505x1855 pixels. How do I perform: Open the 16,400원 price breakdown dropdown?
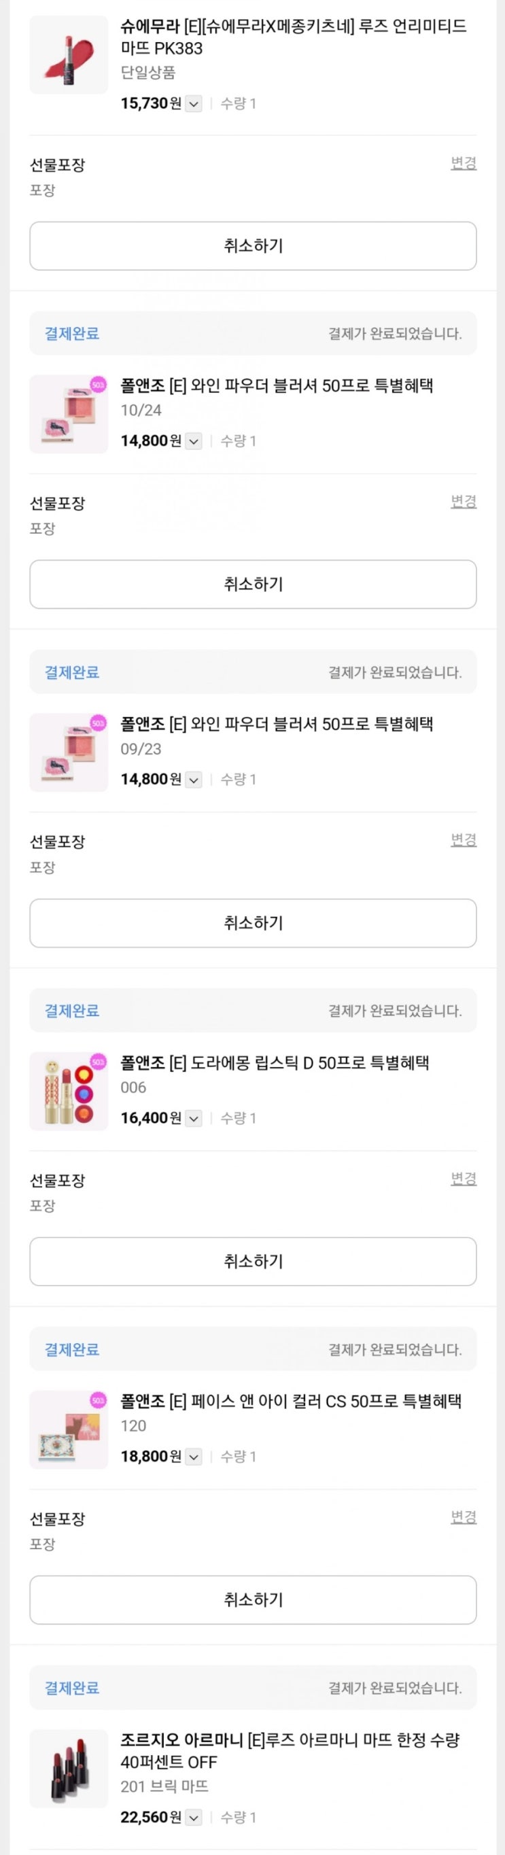[194, 1118]
